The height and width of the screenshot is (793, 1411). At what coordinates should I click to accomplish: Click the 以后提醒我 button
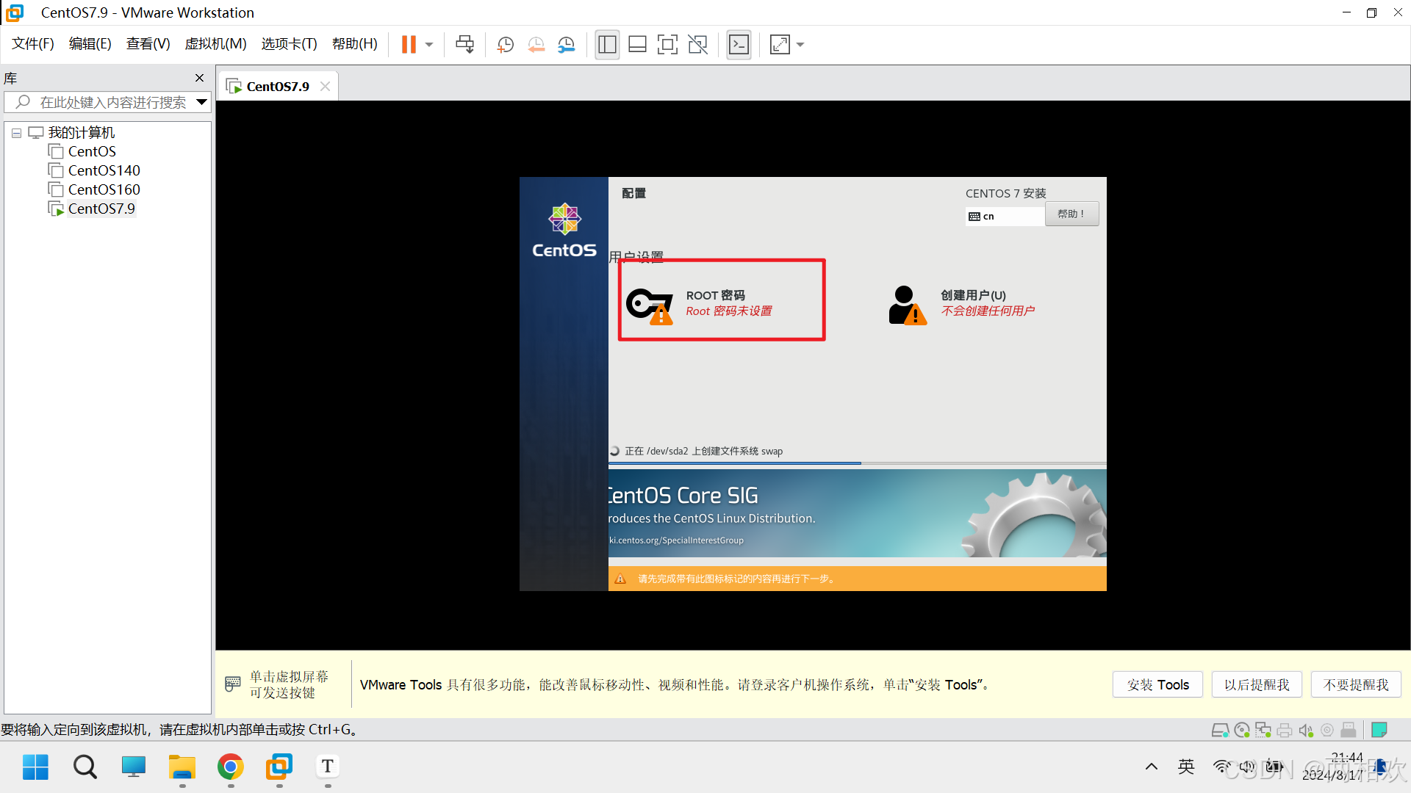[1257, 684]
